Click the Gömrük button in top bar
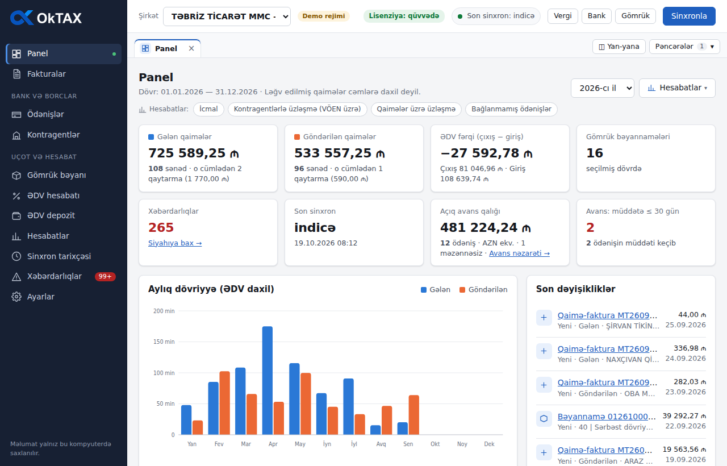 click(636, 16)
